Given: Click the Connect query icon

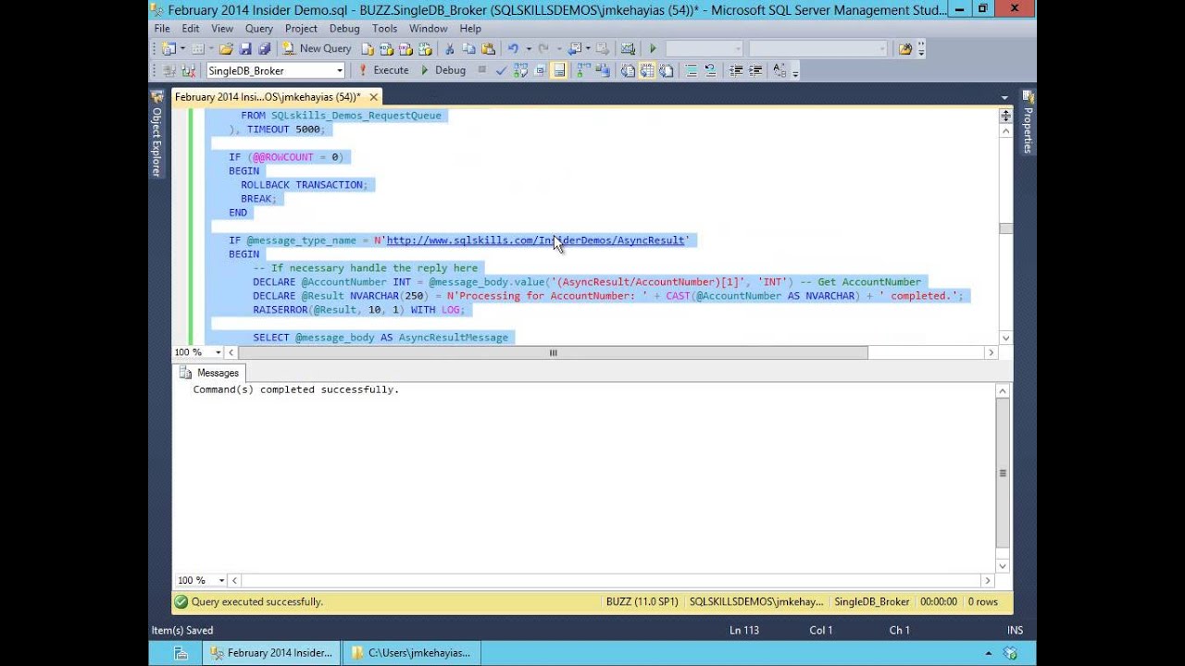Looking at the screenshot, I should tap(169, 70).
